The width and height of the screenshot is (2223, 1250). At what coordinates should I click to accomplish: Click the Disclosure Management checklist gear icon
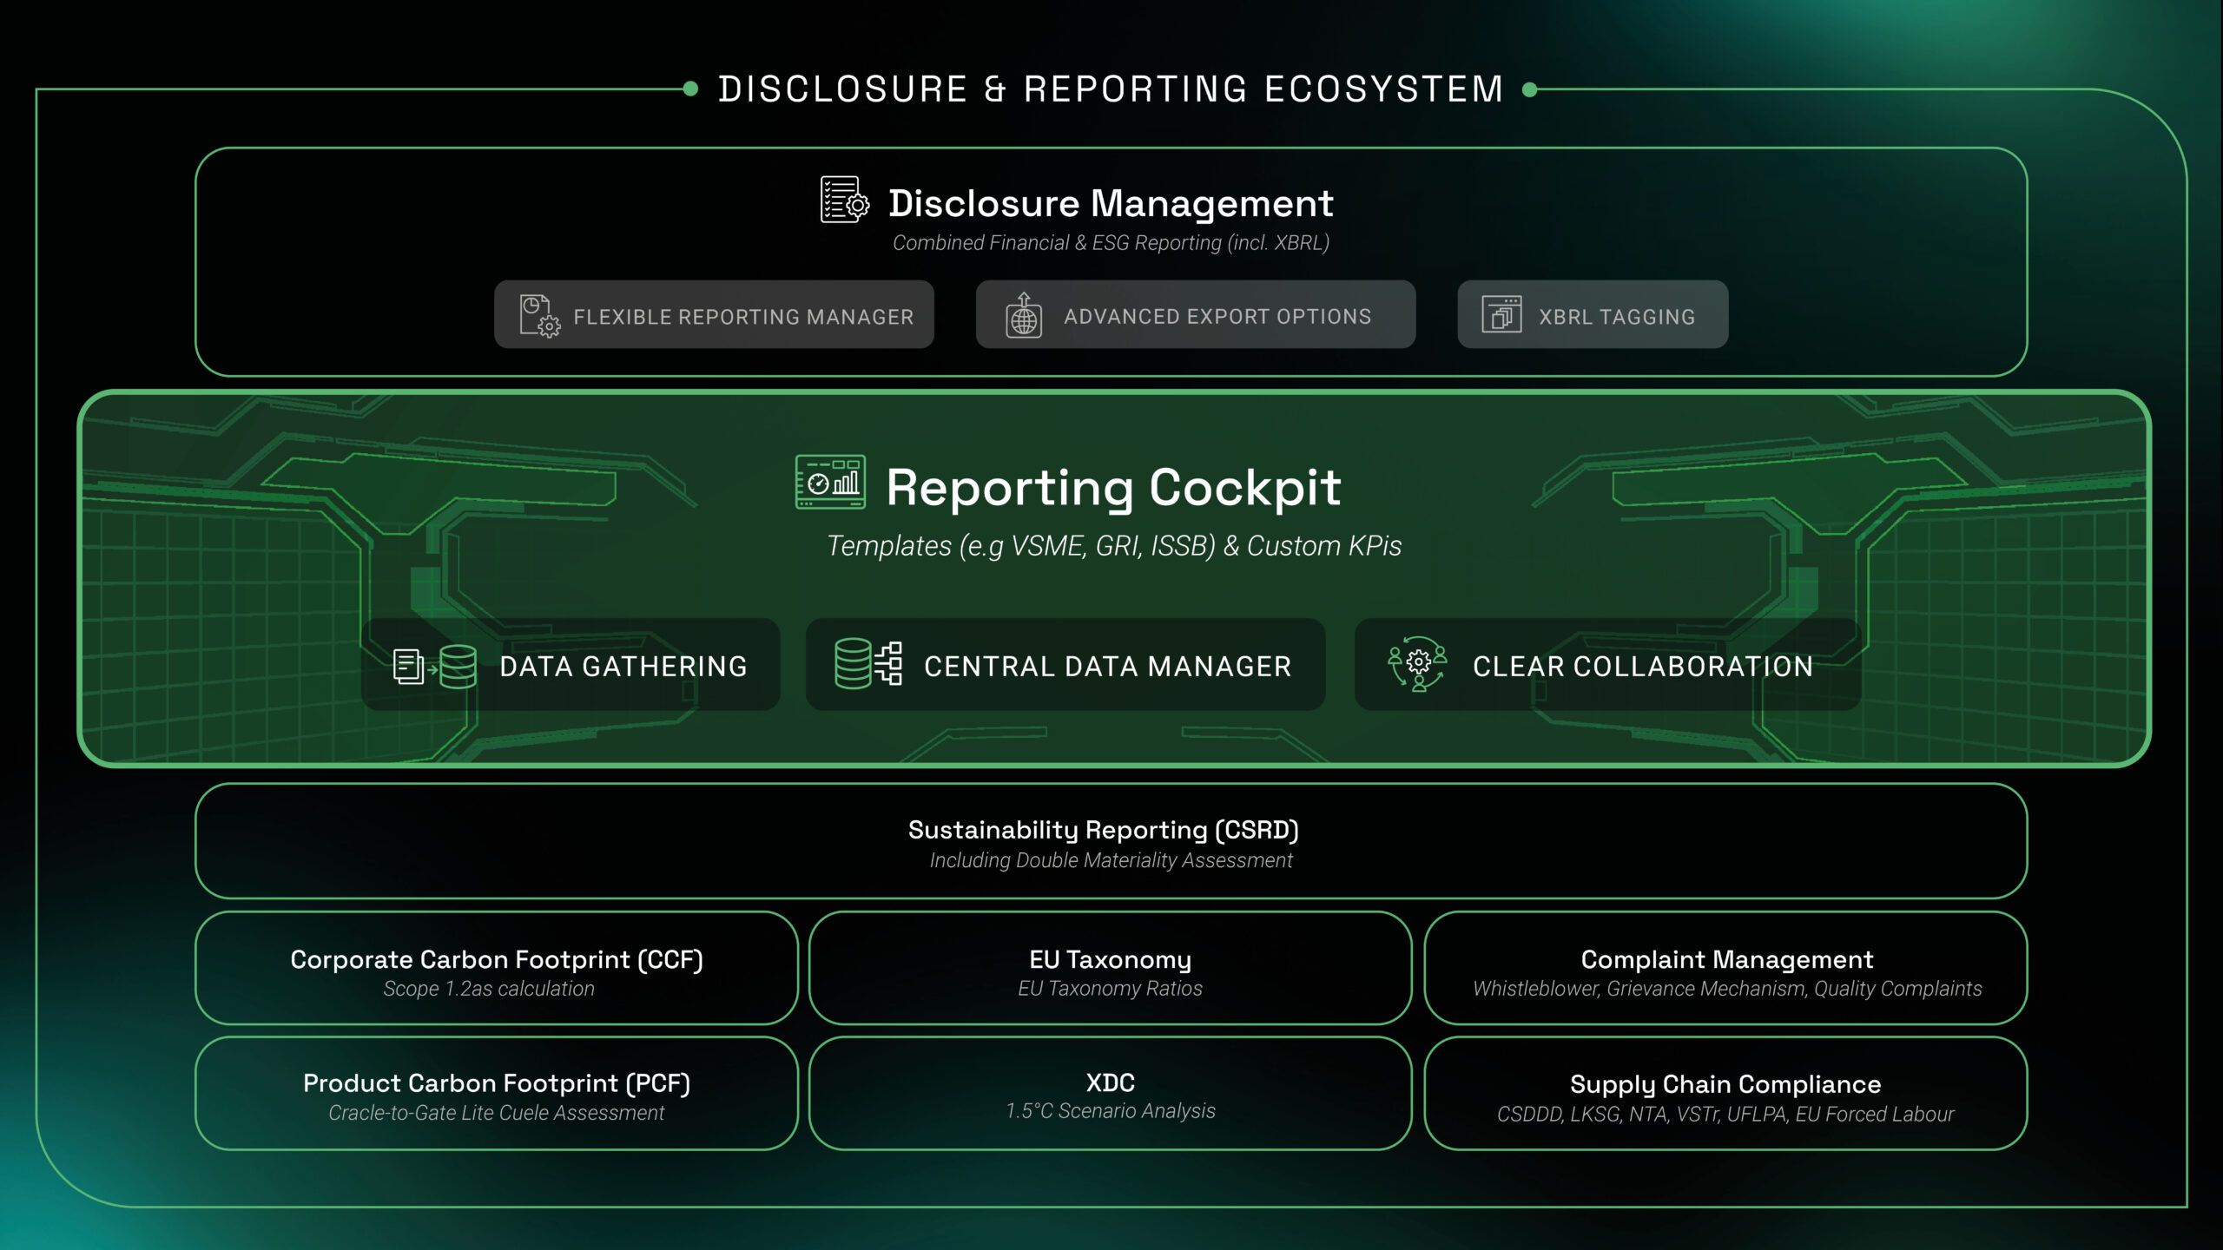[x=844, y=200]
